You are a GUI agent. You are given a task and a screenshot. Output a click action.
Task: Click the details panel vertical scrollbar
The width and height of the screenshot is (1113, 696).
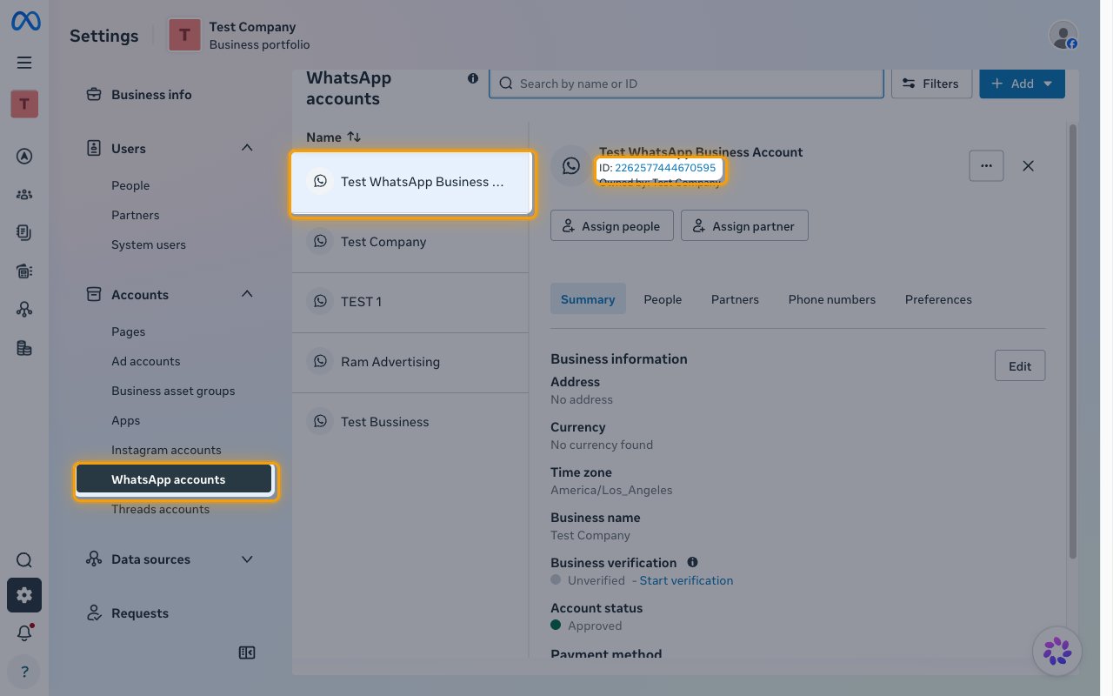pyautogui.click(x=1072, y=341)
